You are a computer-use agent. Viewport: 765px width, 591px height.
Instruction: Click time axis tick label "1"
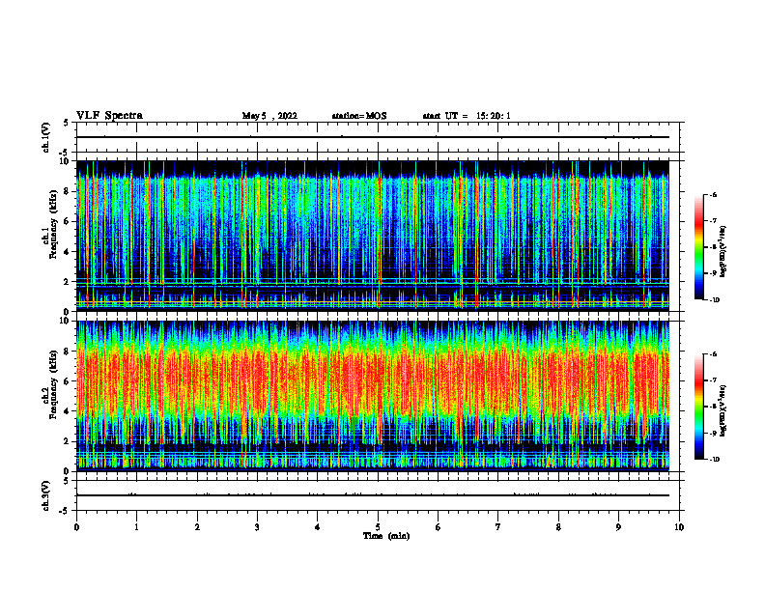137,527
